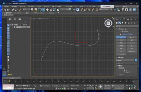Toggle the start new shape checkbox
Viewport: 141px width, 92px height.
(121, 34)
